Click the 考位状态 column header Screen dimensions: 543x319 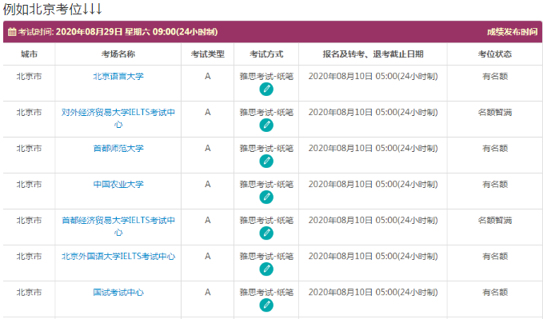point(495,54)
